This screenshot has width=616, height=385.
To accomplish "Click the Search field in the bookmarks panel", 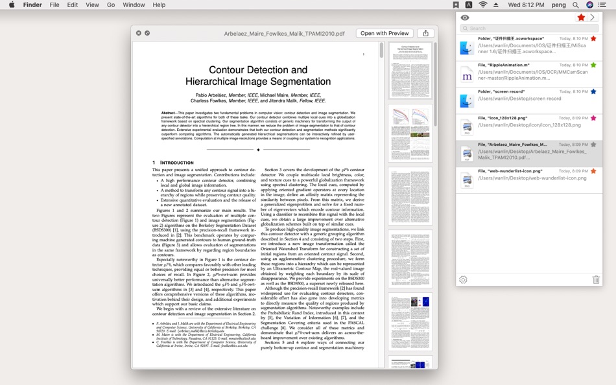I will click(530, 29).
